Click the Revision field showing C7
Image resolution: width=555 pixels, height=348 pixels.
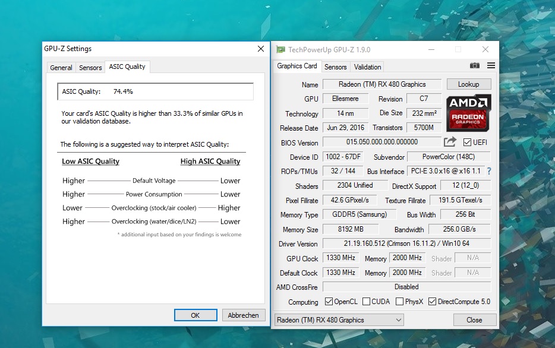424,99
